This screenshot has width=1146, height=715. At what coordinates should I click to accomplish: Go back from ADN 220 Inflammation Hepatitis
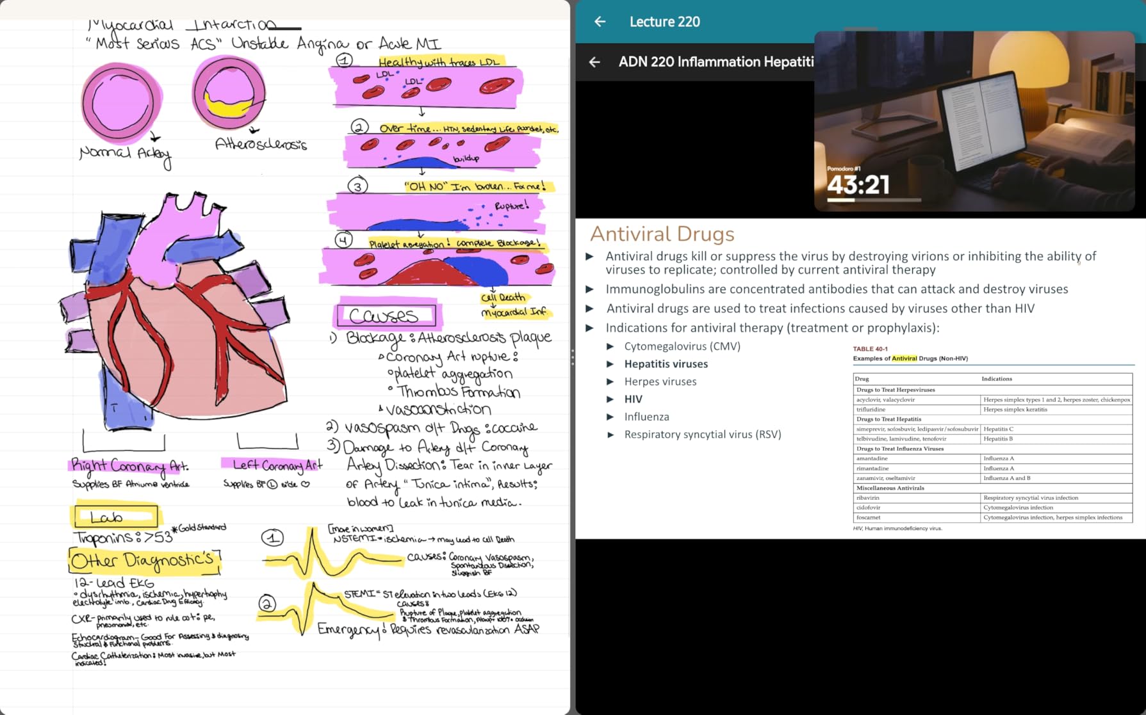tap(594, 62)
